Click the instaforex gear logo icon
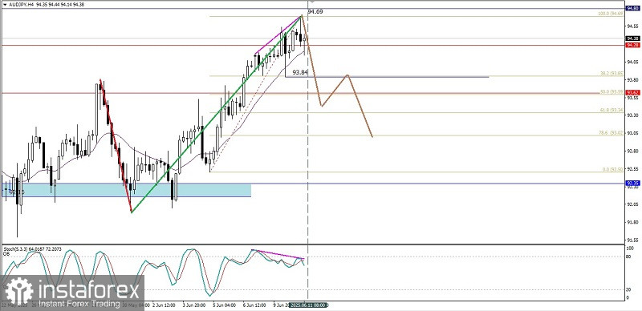 coord(18,290)
